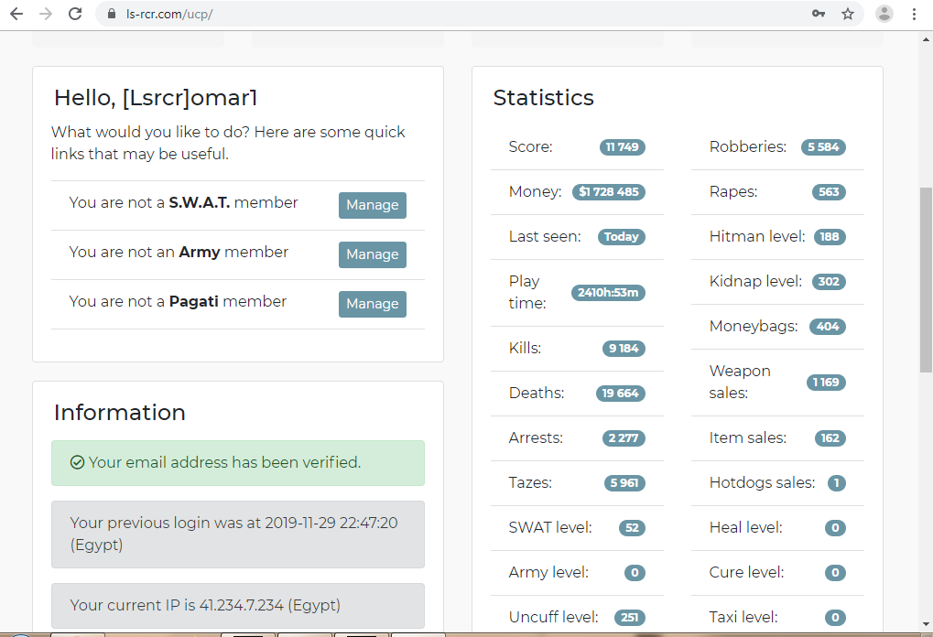The width and height of the screenshot is (933, 637).
Task: Click the email verified notice
Action: tap(238, 463)
